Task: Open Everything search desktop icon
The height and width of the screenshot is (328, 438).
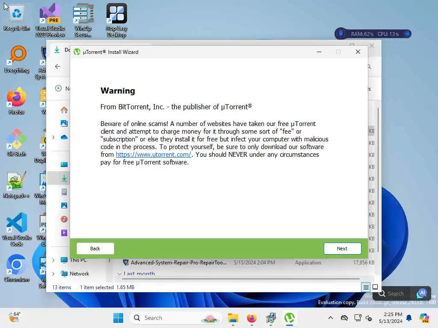Action: click(17, 59)
